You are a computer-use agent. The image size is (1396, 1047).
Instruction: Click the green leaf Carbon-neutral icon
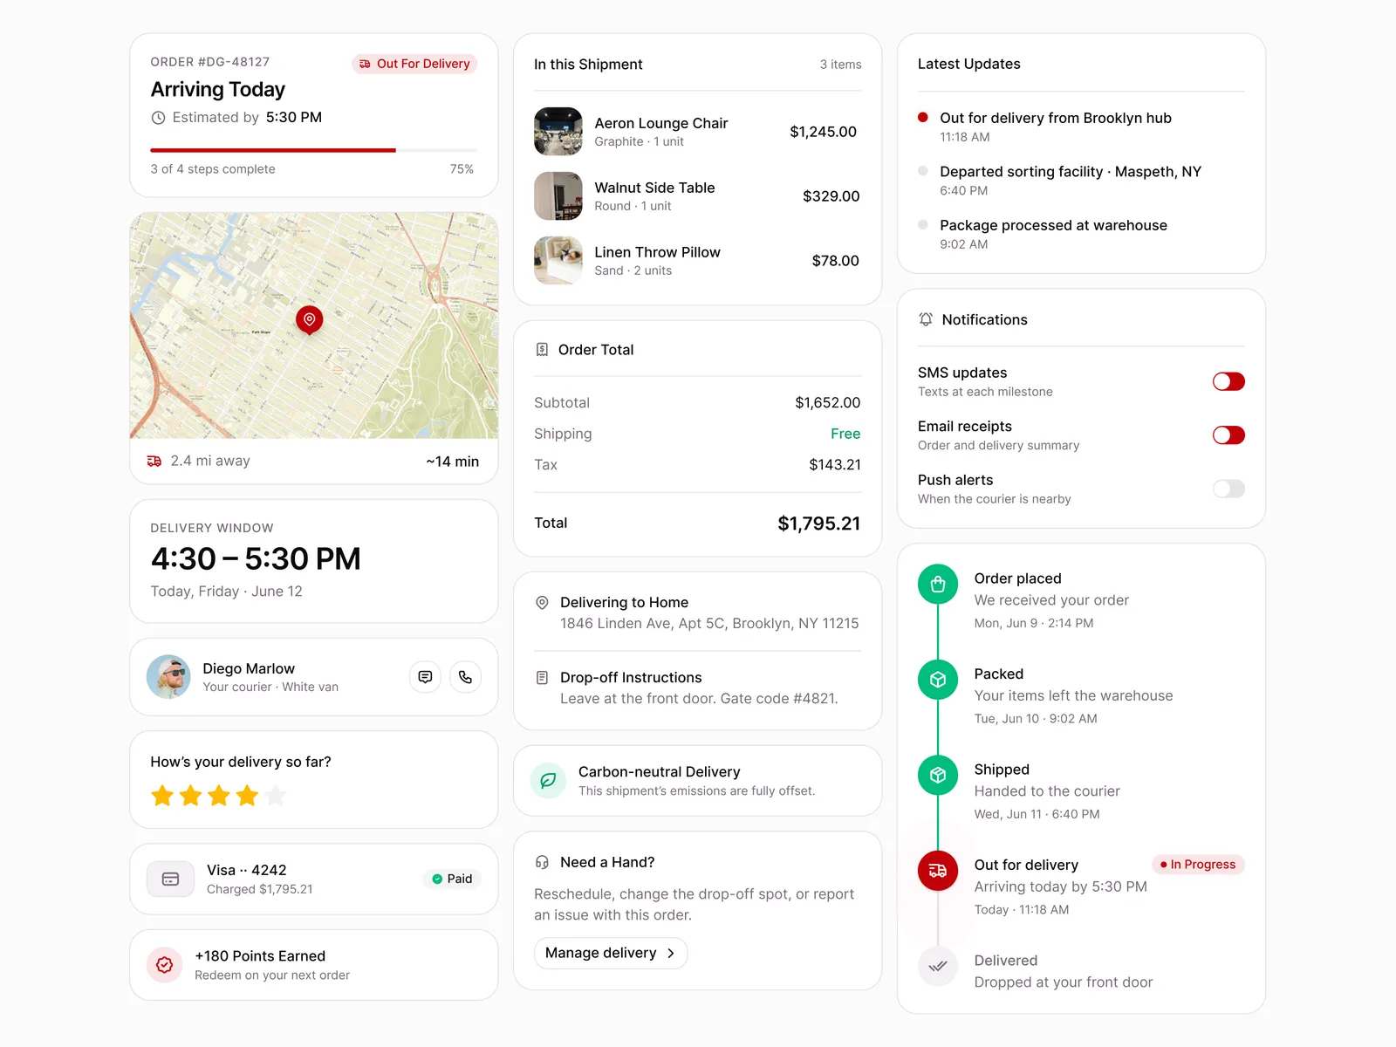[548, 781]
